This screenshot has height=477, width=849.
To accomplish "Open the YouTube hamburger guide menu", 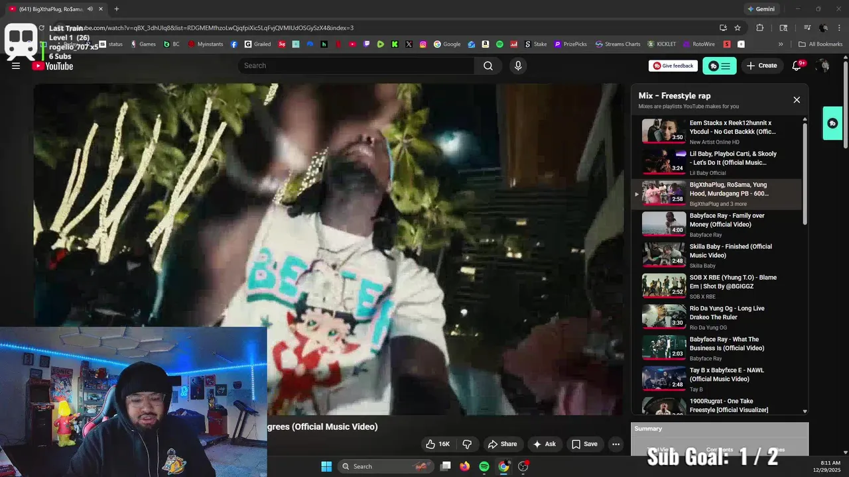I will (16, 66).
